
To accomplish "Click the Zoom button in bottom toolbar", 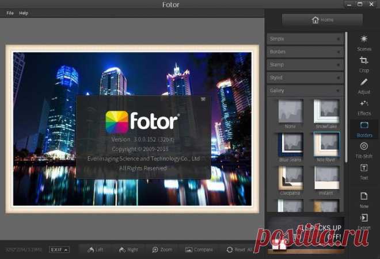I will (x=162, y=250).
